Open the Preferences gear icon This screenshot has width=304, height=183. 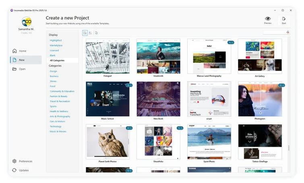15,161
